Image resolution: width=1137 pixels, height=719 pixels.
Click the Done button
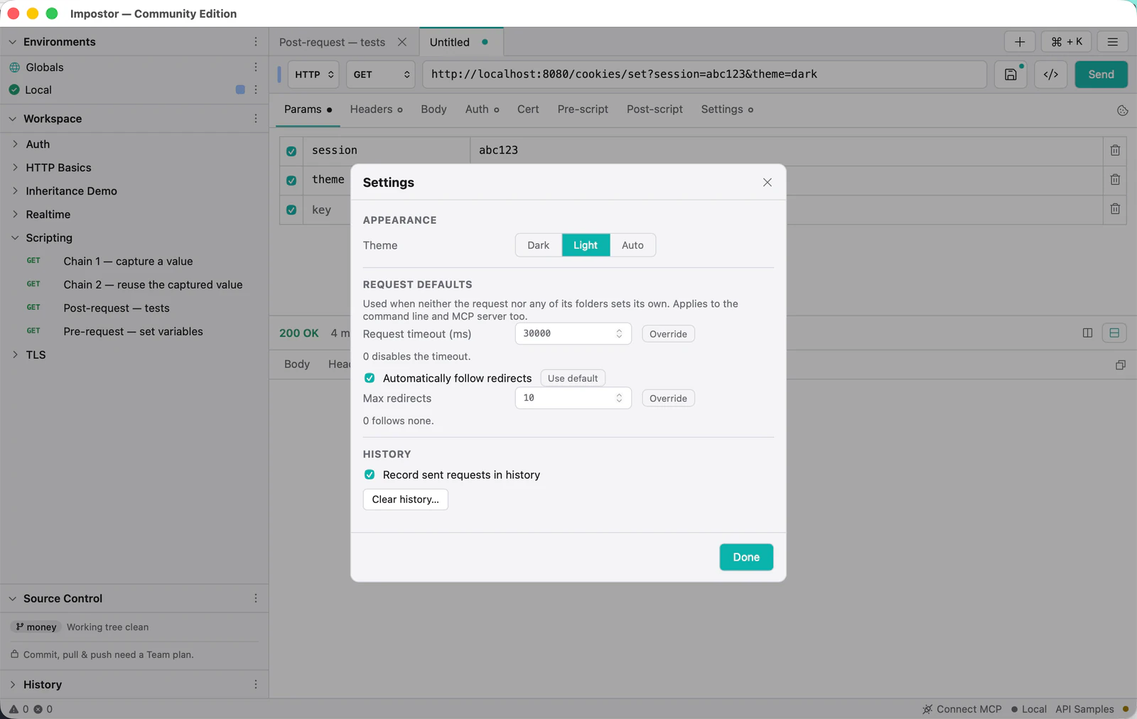[x=746, y=557]
